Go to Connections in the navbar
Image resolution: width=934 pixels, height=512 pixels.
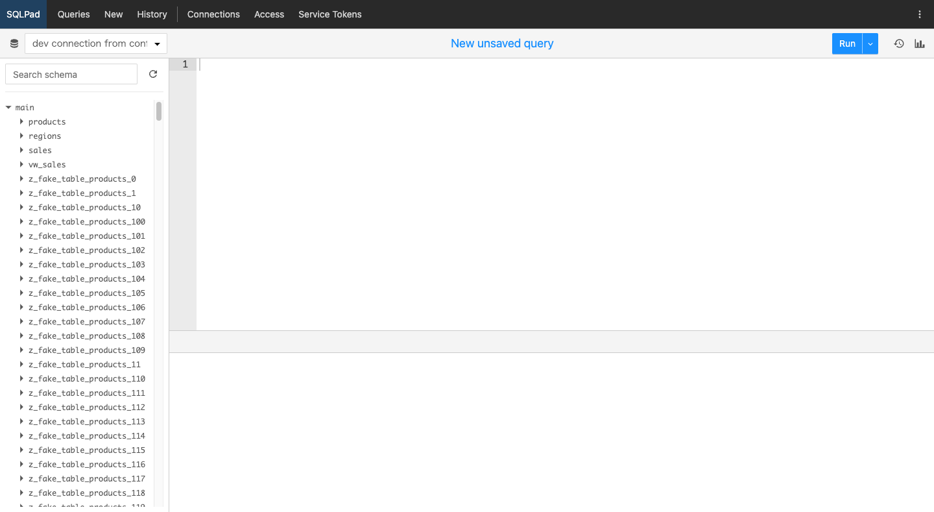point(213,14)
